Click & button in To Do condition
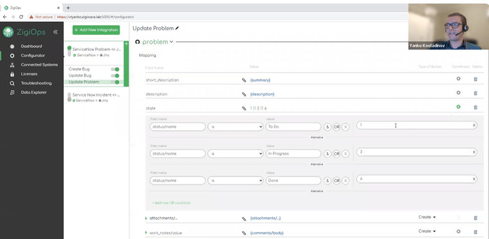 tap(327, 127)
